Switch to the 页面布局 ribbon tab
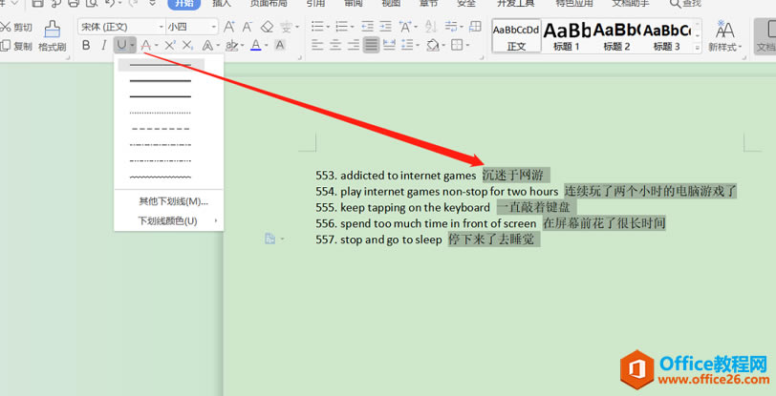Viewport: 776px width, 396px height. click(269, 4)
